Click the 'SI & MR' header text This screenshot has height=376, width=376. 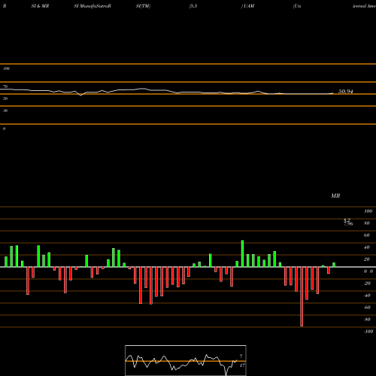click(40, 6)
